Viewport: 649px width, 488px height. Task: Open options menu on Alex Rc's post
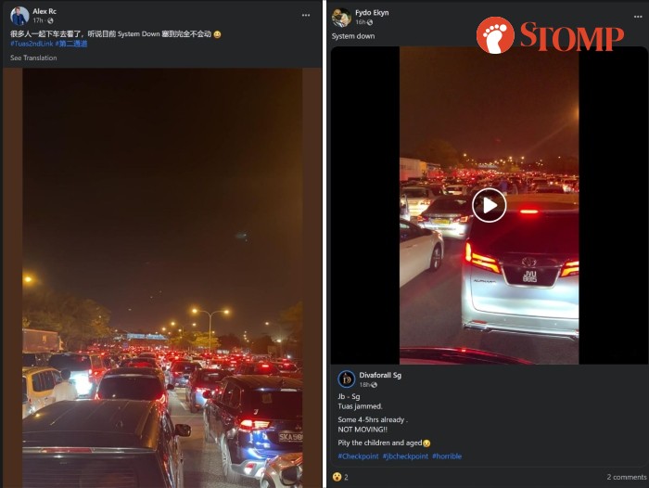coord(306,16)
